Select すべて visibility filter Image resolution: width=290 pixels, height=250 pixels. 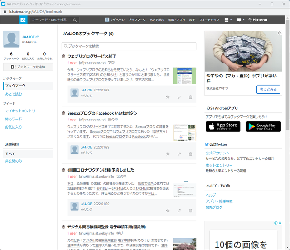(28, 154)
